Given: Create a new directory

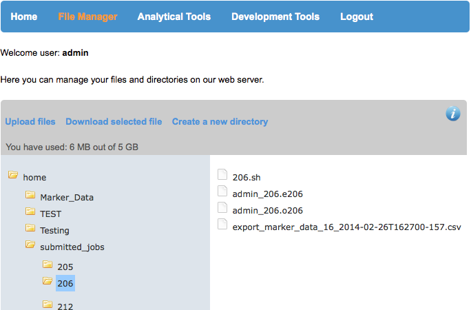Looking at the screenshot, I should click(220, 122).
